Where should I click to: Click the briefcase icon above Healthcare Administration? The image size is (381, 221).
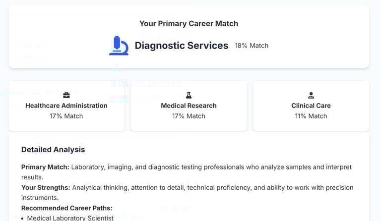[66, 95]
